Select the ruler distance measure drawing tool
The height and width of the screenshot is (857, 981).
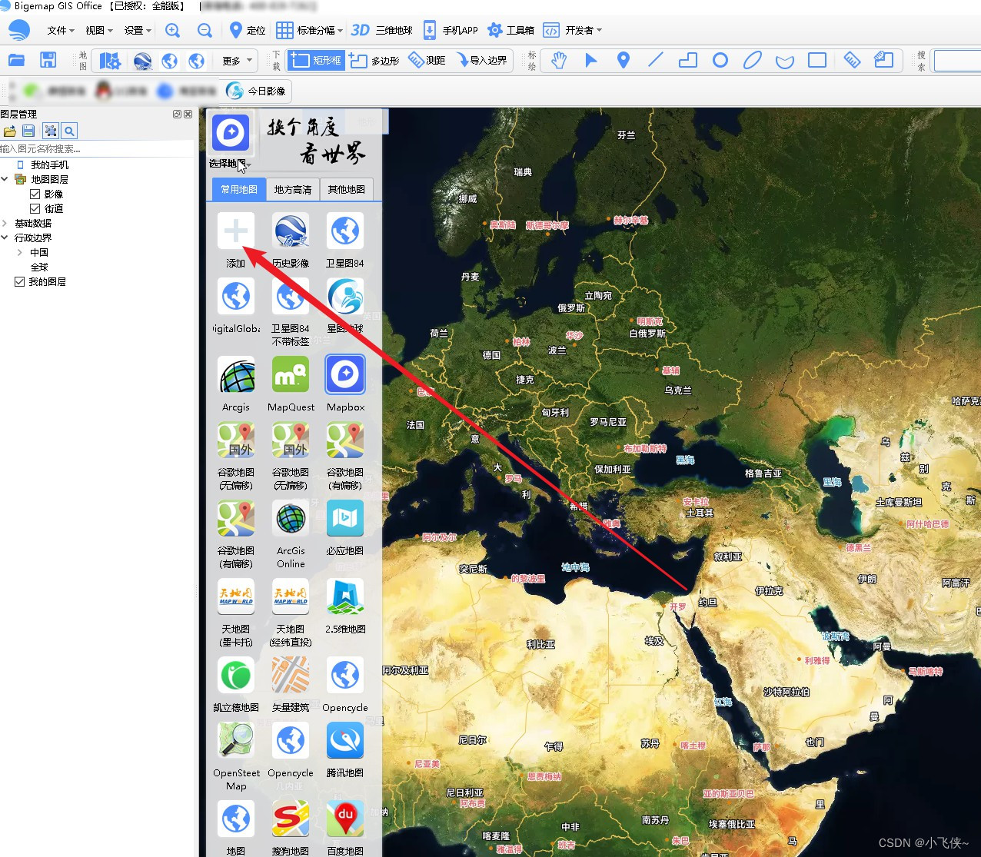(852, 60)
